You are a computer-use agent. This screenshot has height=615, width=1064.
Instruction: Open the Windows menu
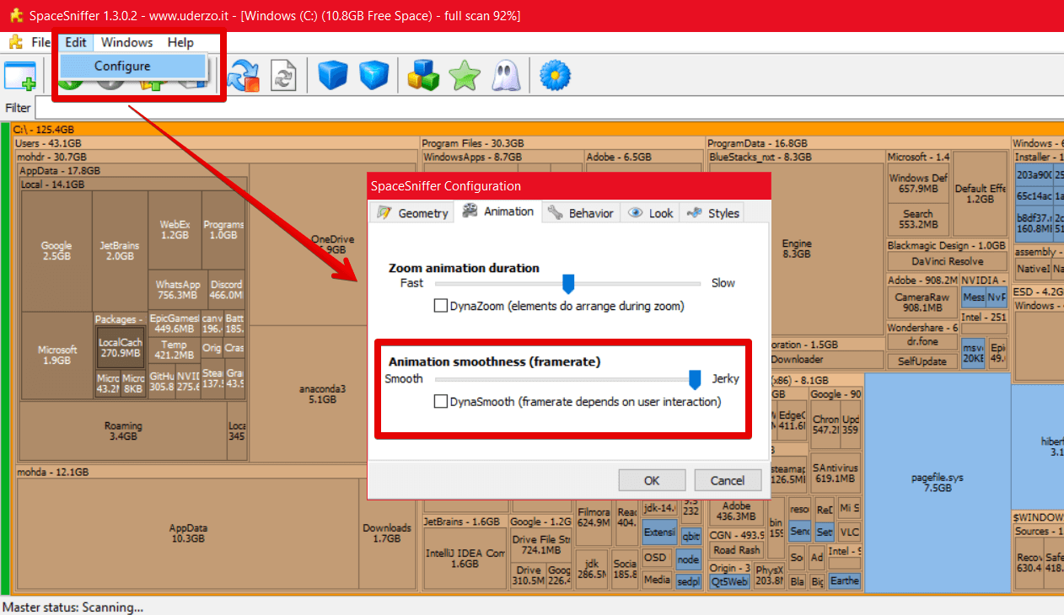click(x=126, y=42)
